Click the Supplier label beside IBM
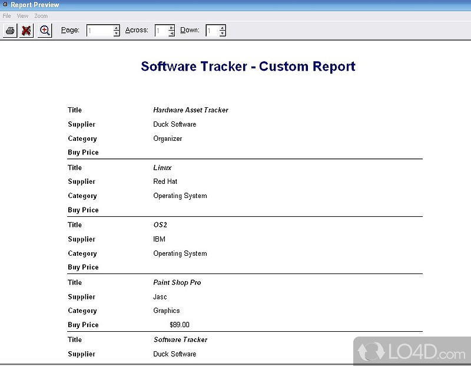The image size is (471, 366). click(x=81, y=239)
